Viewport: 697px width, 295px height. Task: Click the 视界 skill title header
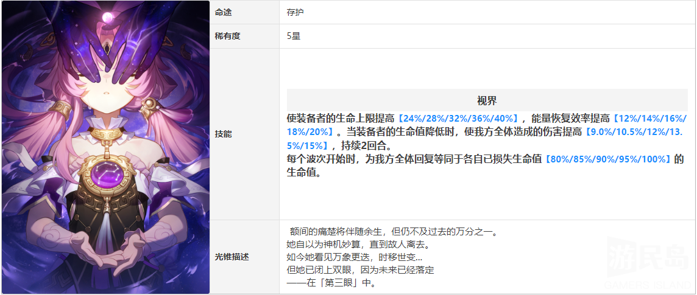(x=487, y=100)
